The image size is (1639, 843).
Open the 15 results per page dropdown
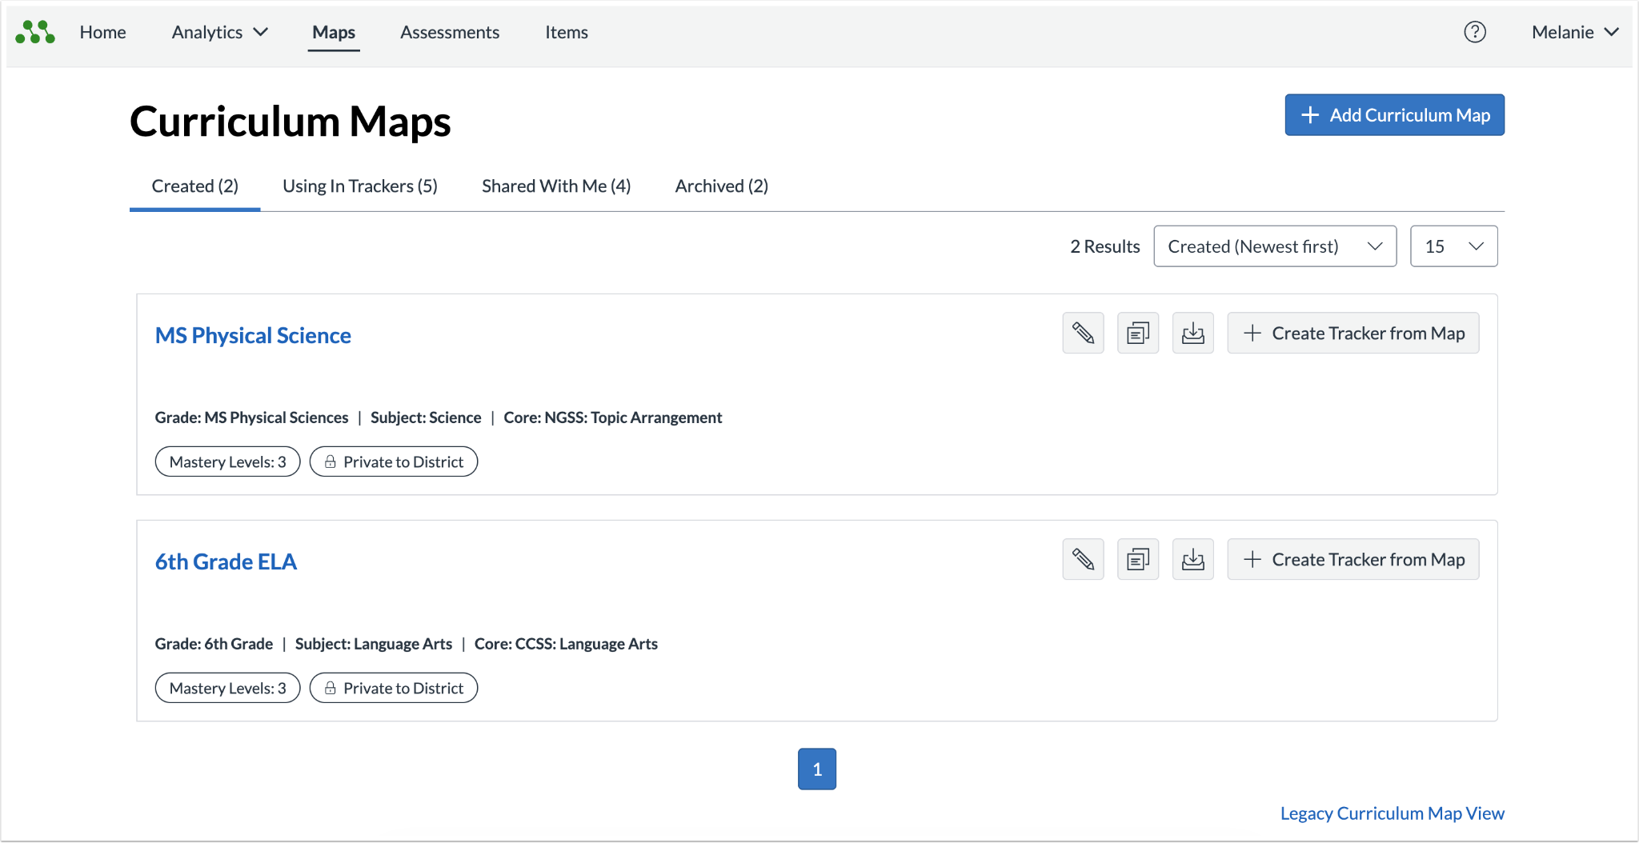point(1453,246)
